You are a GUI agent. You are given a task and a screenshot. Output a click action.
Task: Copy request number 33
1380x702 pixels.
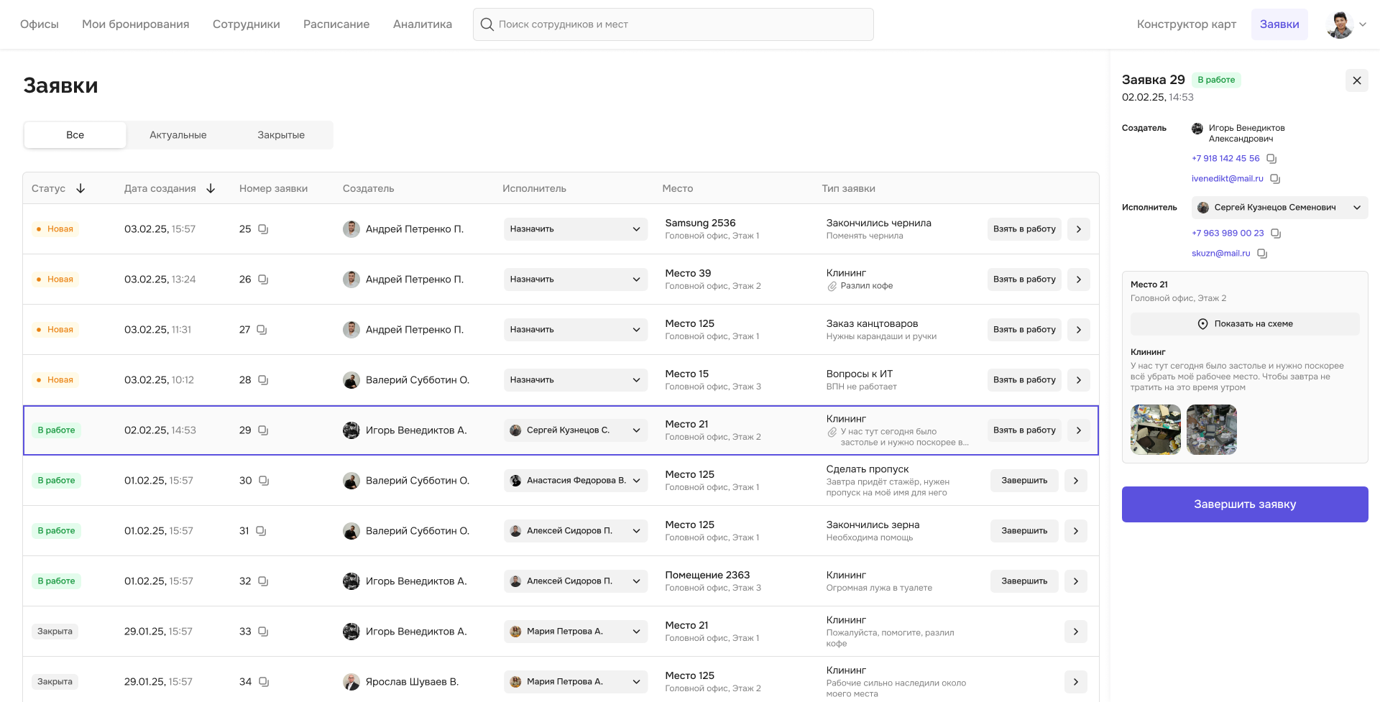(x=263, y=632)
